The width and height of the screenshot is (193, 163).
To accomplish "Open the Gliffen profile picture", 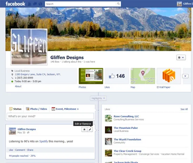I will tap(29, 47).
